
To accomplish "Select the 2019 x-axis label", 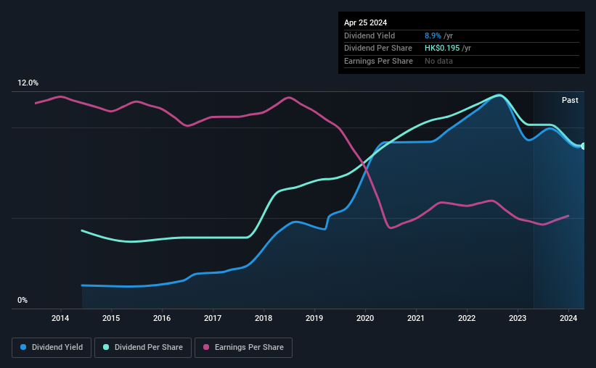I will point(314,318).
